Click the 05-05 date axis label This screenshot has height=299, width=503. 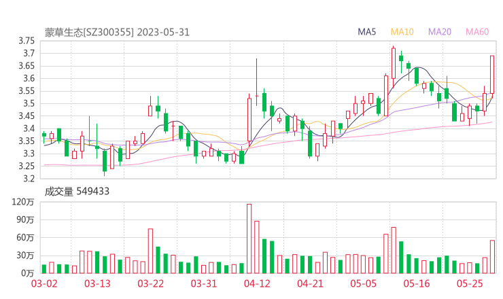pos(364,283)
